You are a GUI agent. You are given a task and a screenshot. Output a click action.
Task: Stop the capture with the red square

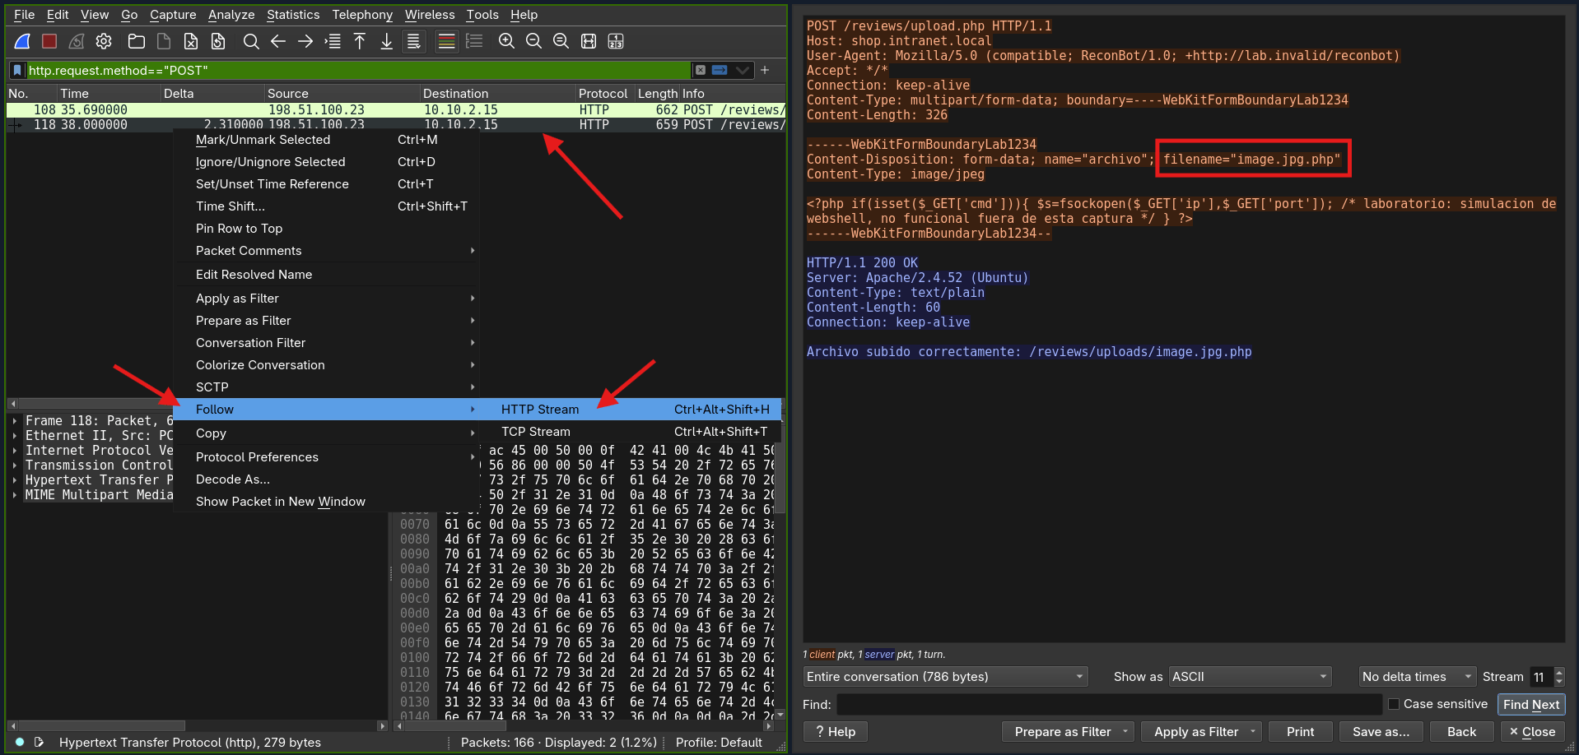click(x=49, y=41)
